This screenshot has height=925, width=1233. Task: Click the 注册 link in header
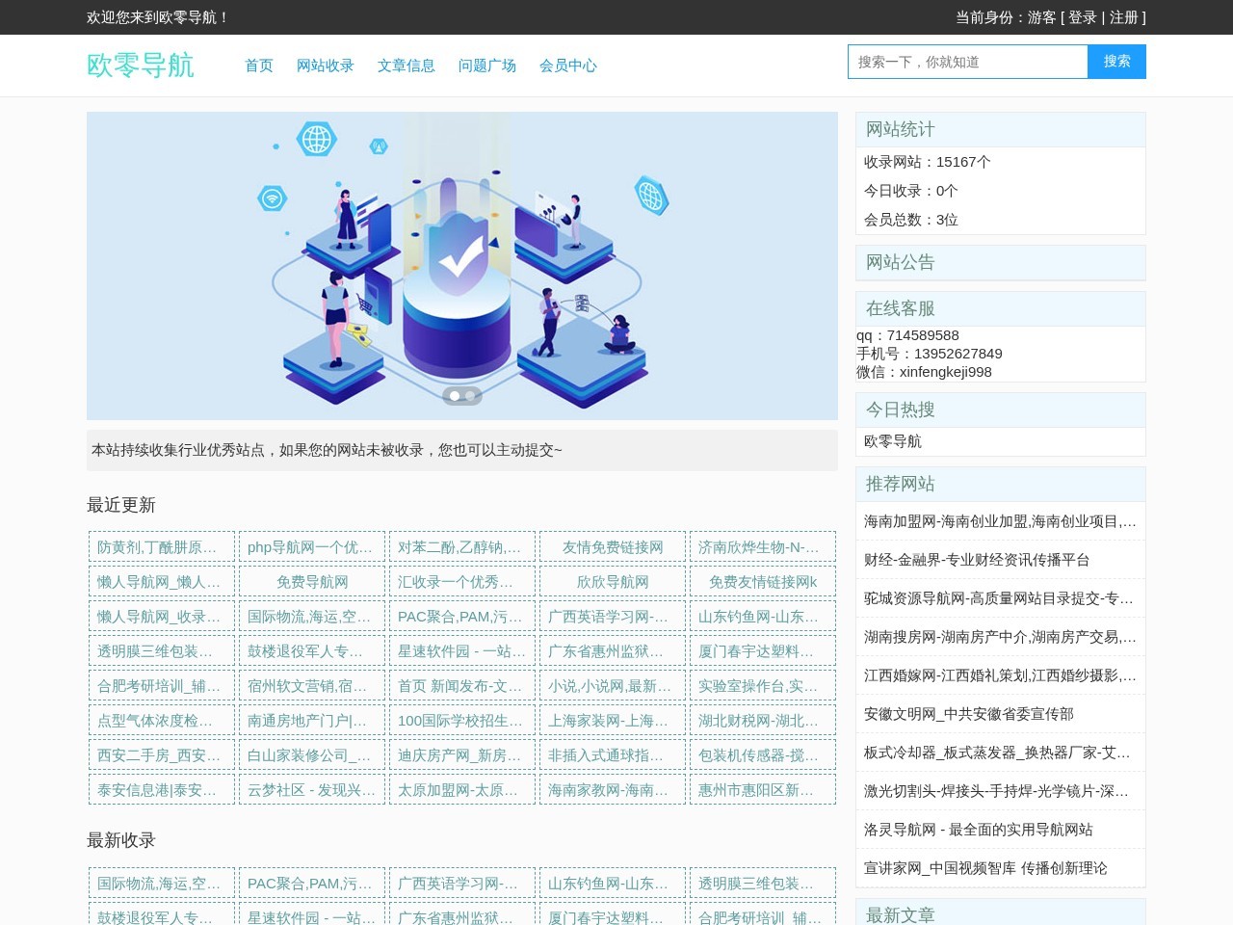1123,17
